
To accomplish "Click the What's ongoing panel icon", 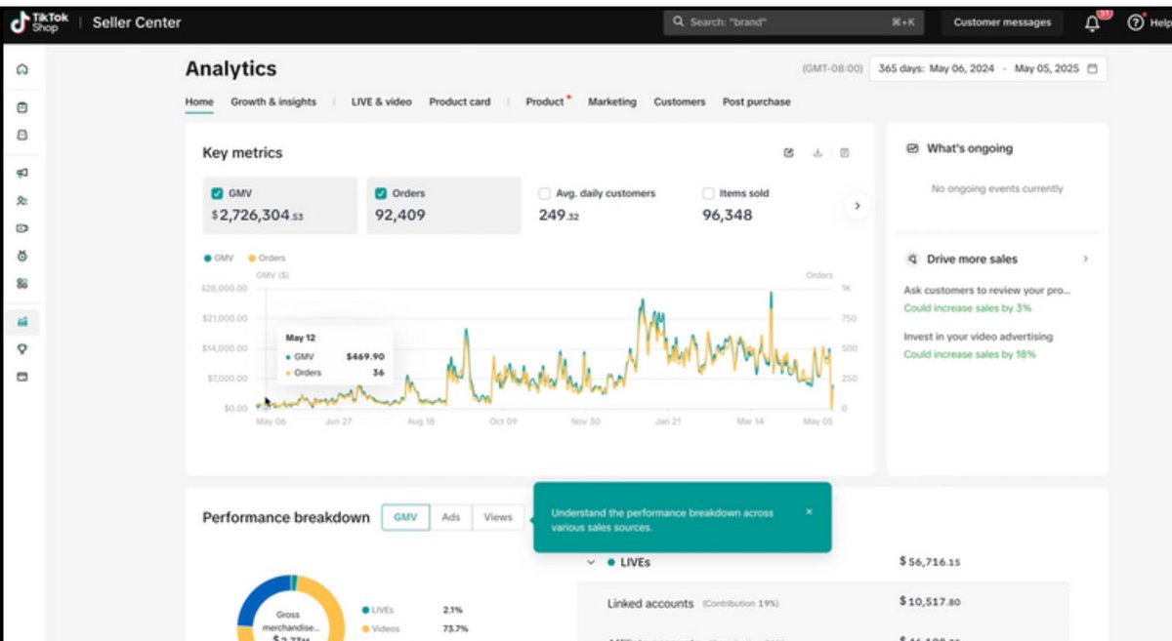I will click(x=913, y=148).
